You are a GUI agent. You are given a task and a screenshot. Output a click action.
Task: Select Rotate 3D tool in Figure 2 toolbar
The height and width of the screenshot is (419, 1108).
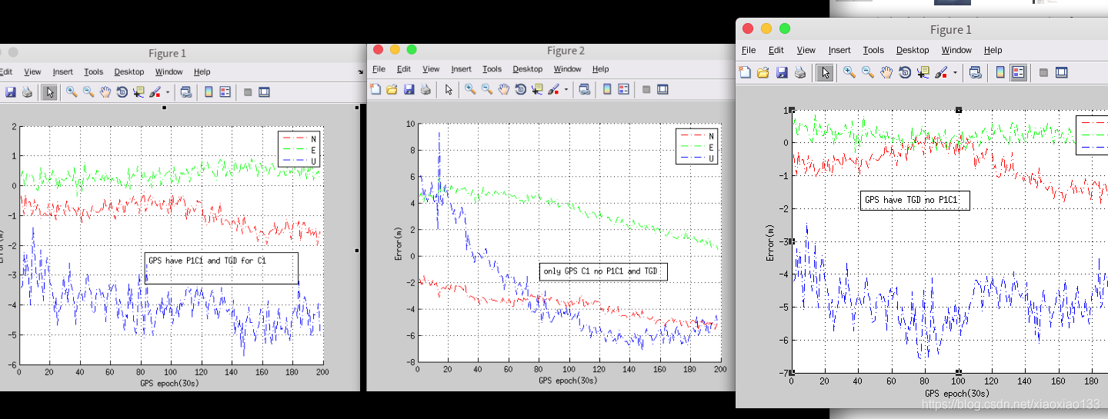pos(521,89)
